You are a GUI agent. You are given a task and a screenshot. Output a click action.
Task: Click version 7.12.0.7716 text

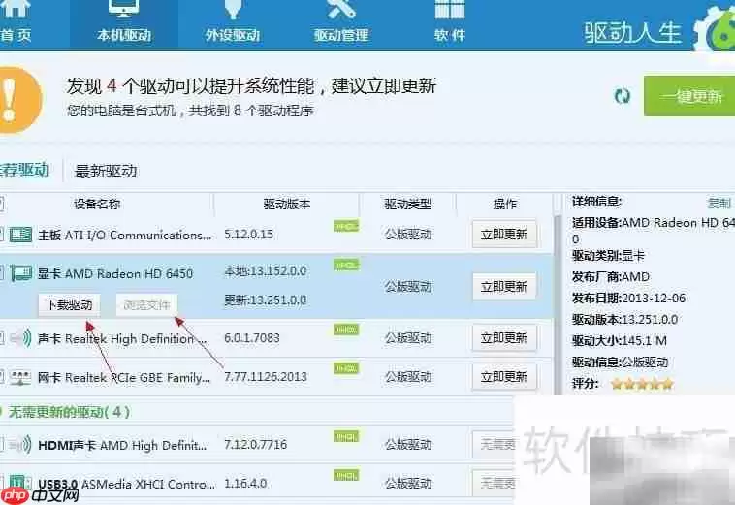point(255,444)
